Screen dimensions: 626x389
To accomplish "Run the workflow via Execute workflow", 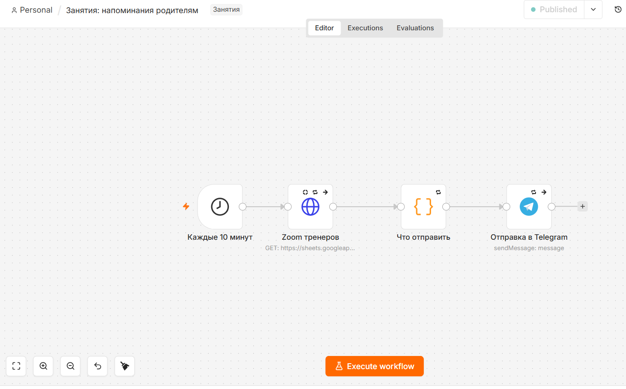I will [x=375, y=366].
